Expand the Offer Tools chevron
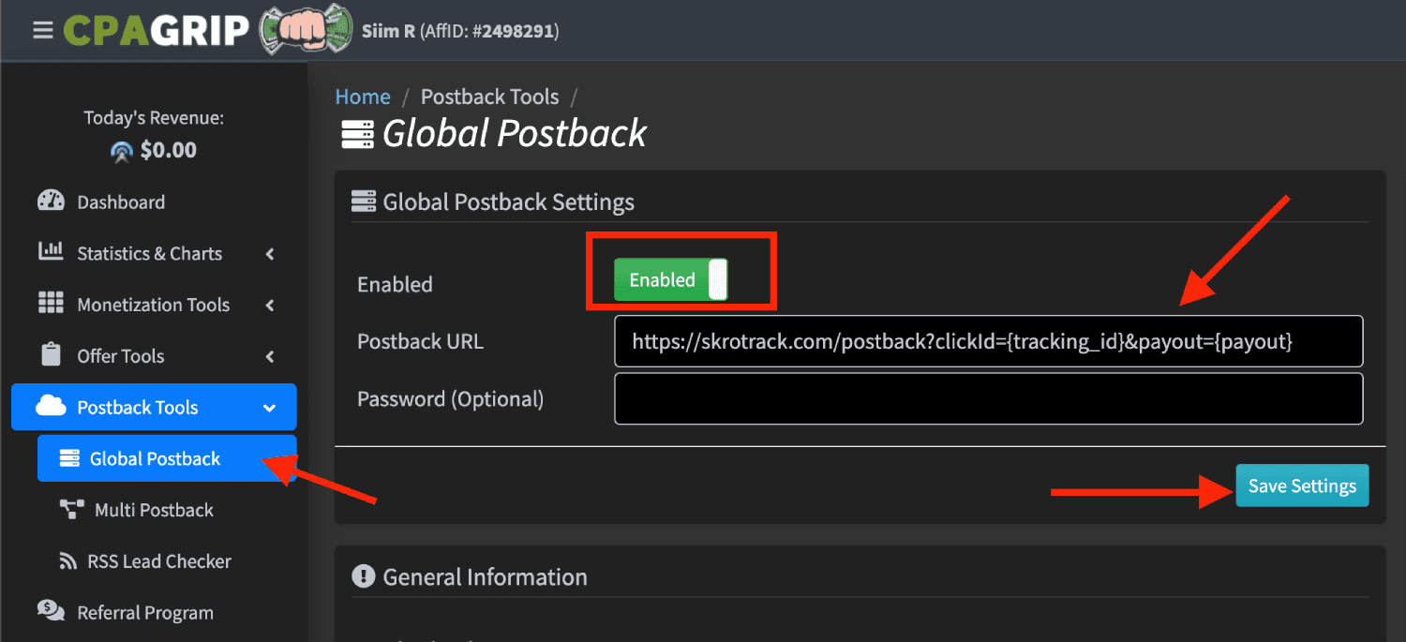This screenshot has height=642, width=1406. point(270,356)
